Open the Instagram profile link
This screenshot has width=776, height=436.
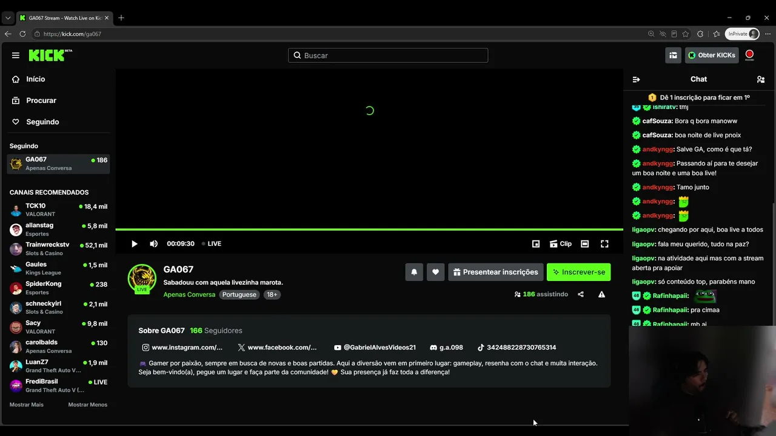pyautogui.click(x=182, y=348)
